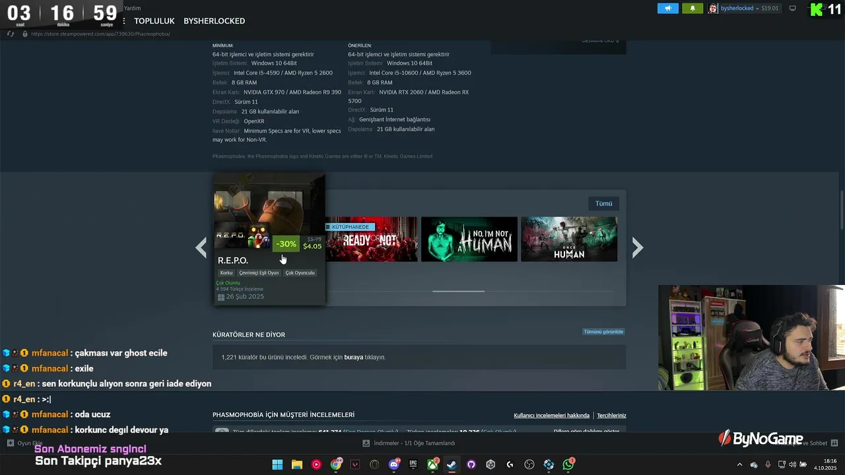Click Oyun Ekle add game button
The image size is (845, 475).
pos(25,443)
